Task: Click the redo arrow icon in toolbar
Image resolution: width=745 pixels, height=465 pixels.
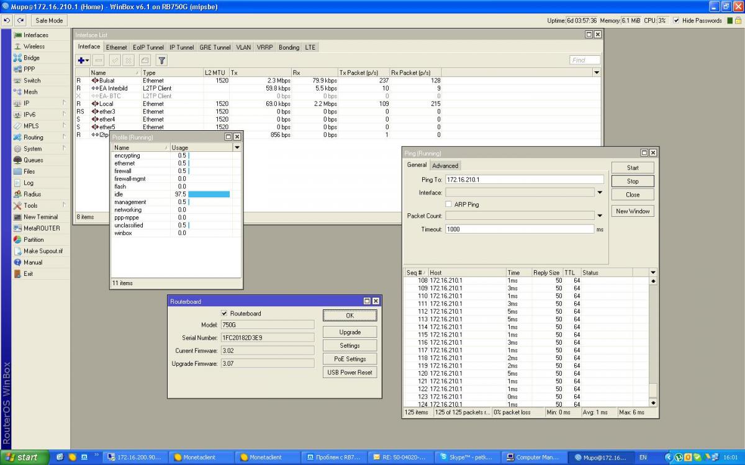Action: [x=20, y=20]
